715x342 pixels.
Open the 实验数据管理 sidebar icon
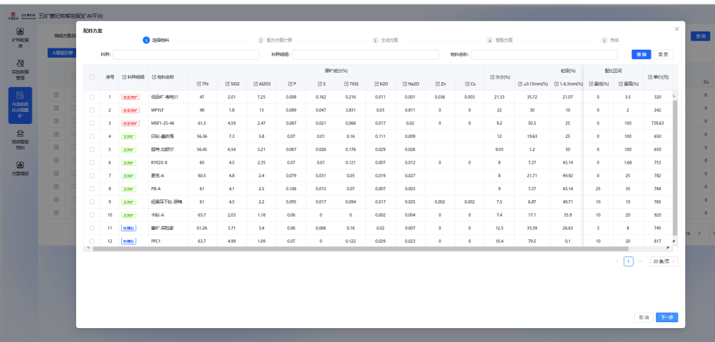tap(20, 62)
